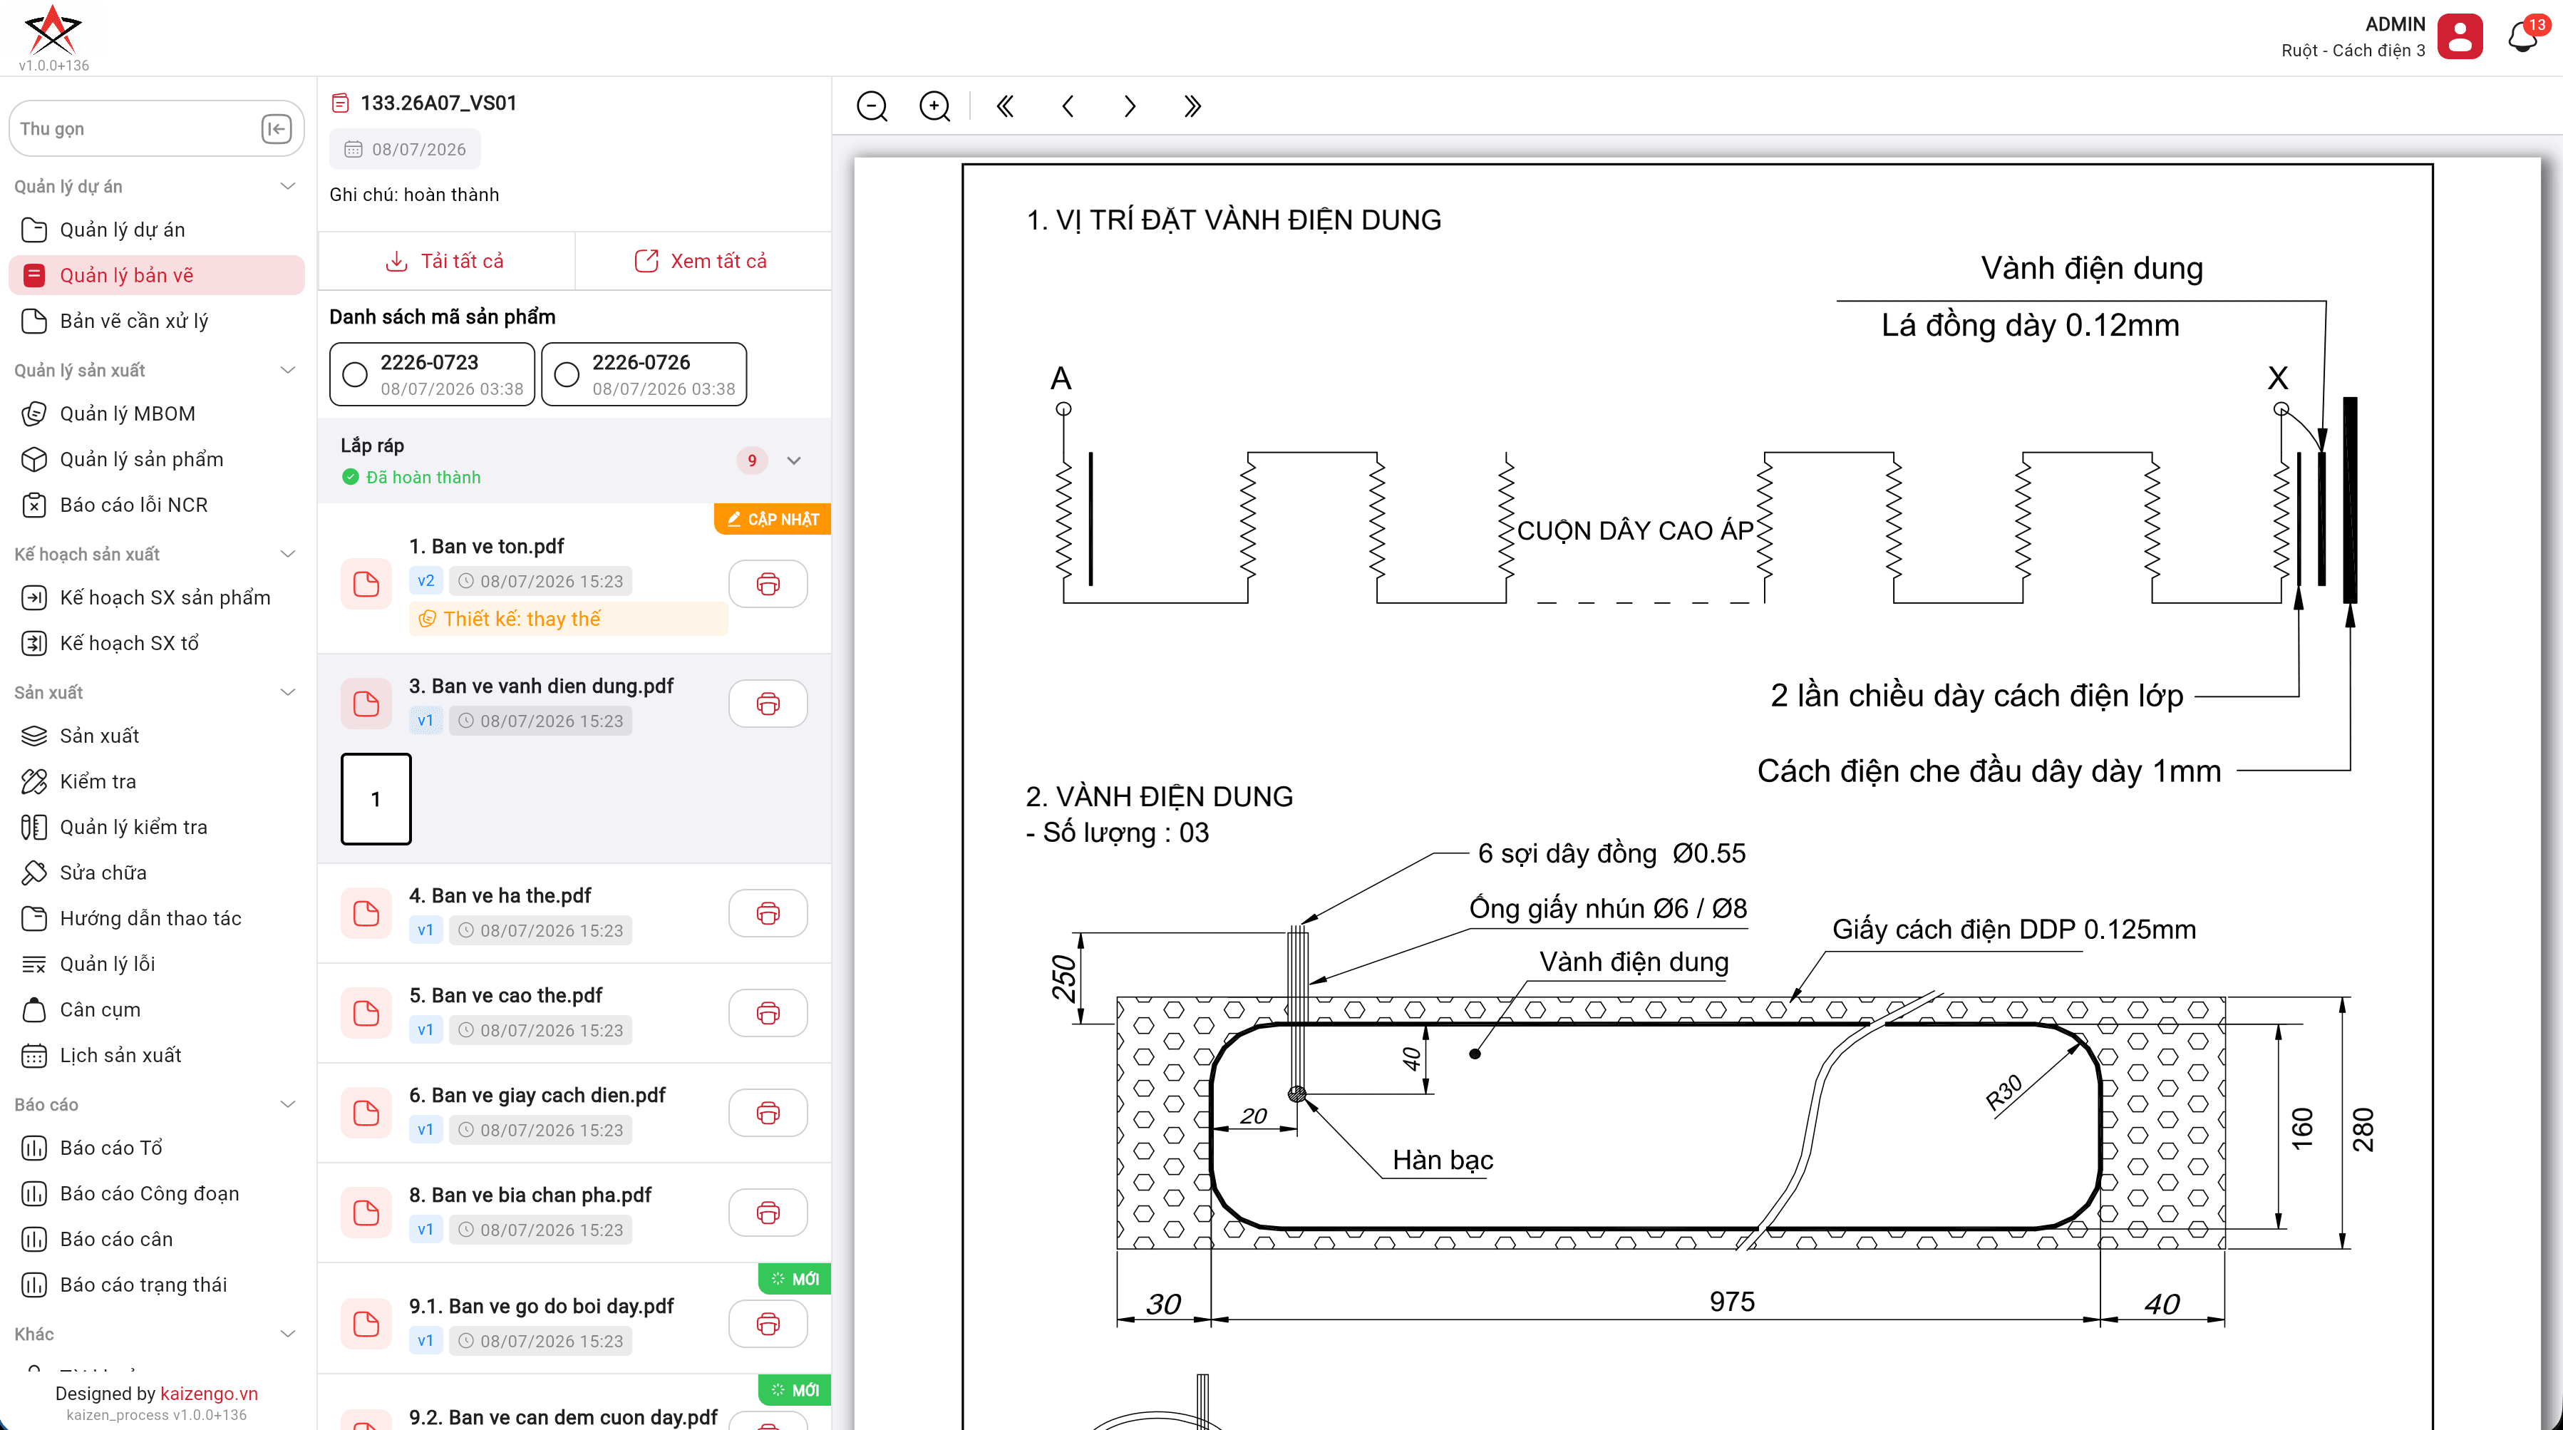The image size is (2563, 1430).
Task: Select page 1 thumbnail of vanh dien dung
Action: coord(376,799)
